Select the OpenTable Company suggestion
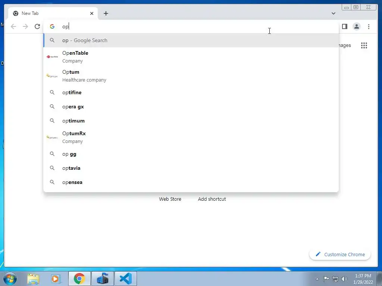This screenshot has height=286, width=382. pos(191,57)
